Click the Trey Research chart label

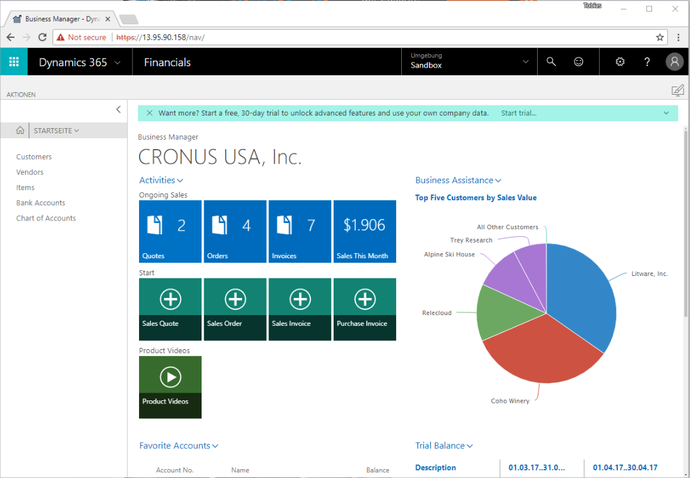(x=471, y=240)
